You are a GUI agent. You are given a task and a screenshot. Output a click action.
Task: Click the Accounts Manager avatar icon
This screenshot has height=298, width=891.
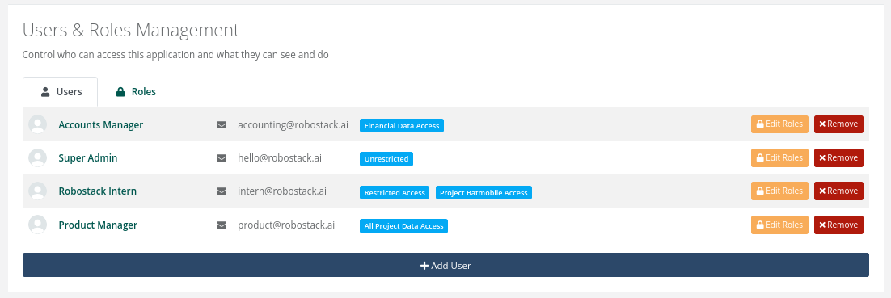click(37, 124)
